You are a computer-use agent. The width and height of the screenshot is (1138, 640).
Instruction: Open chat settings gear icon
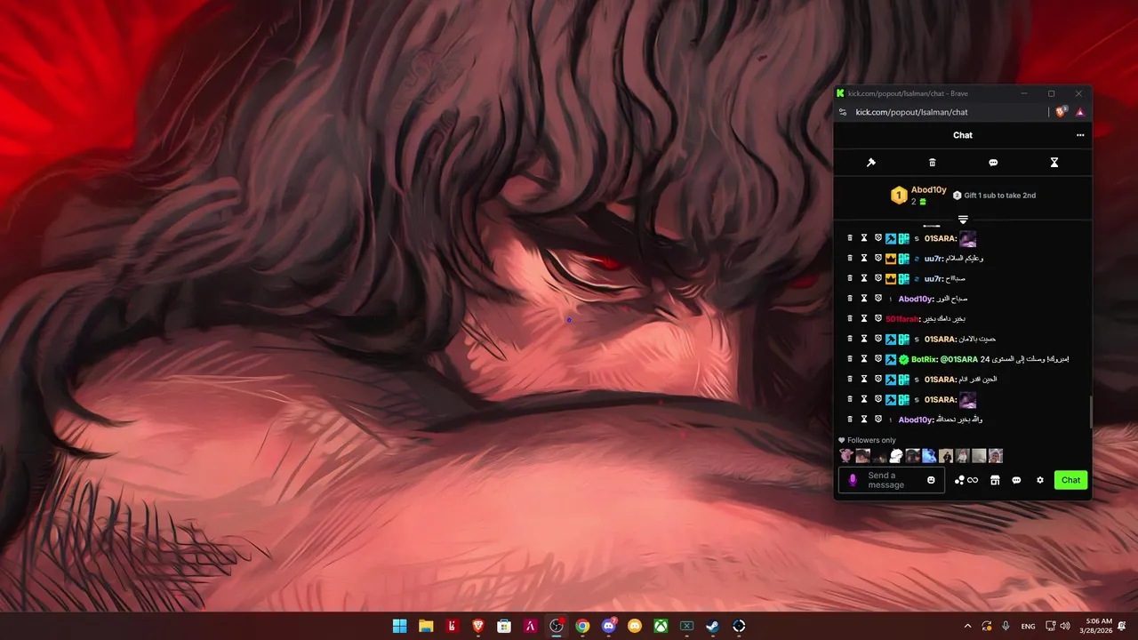(1040, 480)
